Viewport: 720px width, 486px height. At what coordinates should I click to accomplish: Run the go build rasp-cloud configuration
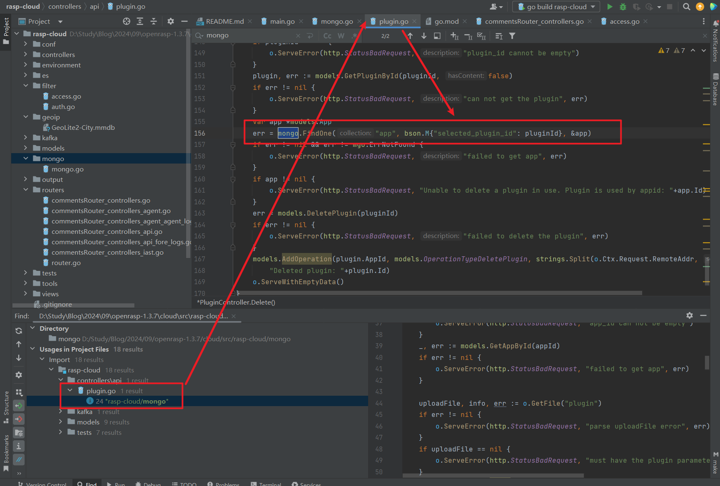point(610,7)
